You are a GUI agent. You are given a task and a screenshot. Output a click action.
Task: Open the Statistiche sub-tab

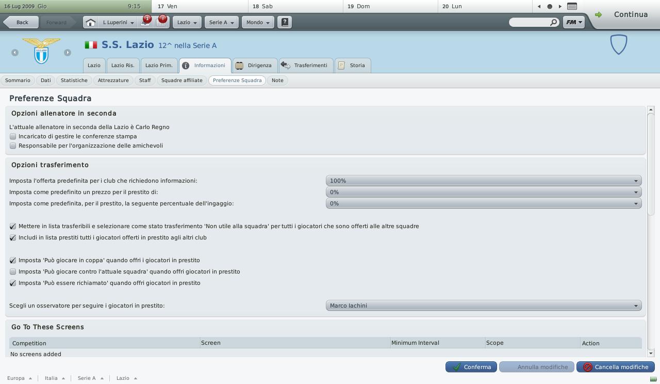click(x=74, y=81)
